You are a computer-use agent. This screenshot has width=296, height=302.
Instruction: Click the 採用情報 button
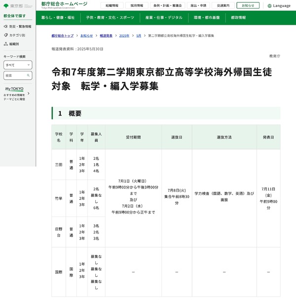tap(137, 5)
